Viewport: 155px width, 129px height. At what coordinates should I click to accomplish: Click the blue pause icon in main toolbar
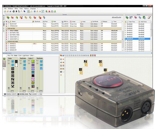[x=35, y=11]
